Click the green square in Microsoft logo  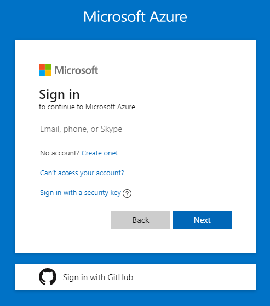[x=48, y=66]
